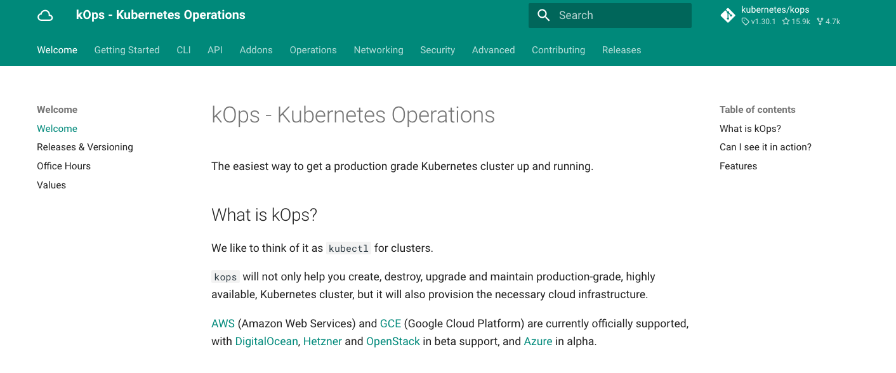The width and height of the screenshot is (896, 373).
Task: Jump to 'What is kOps?' in contents
Action: coord(750,129)
